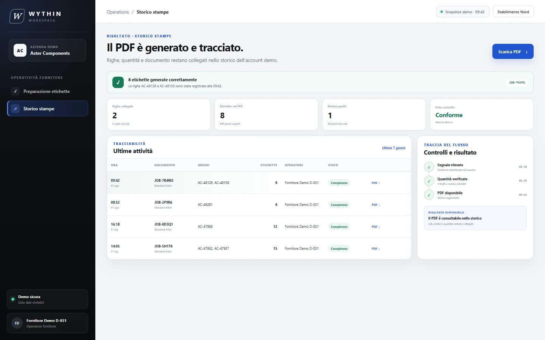Click the Risultato disponibile info box

point(475,218)
